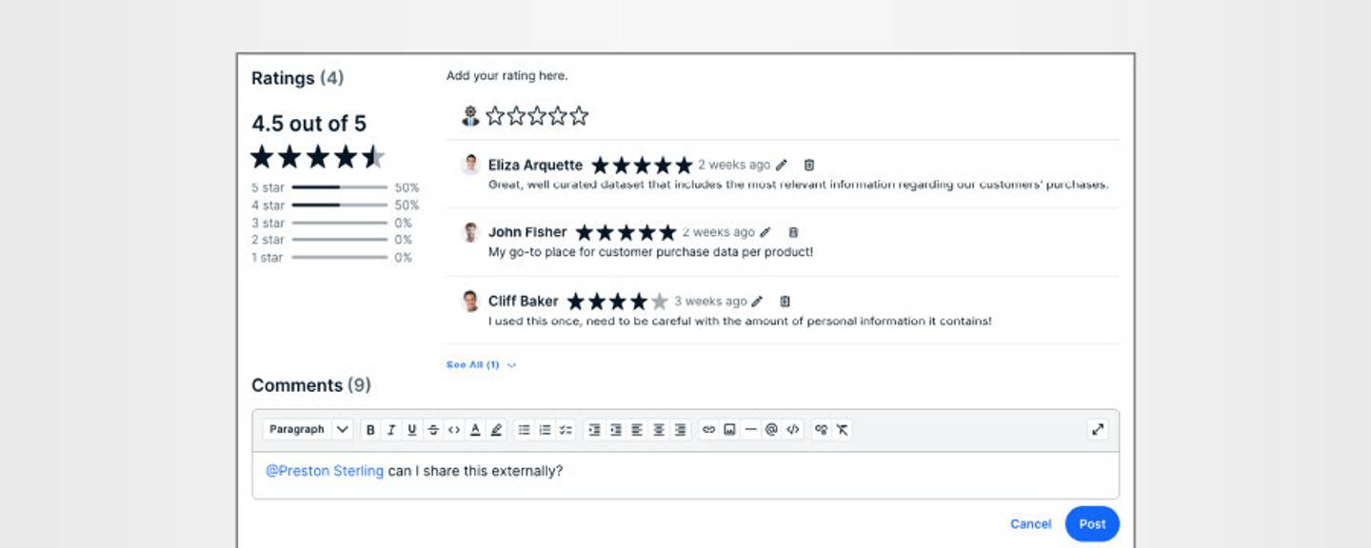Screen dimensions: 1371x548
Task: Insert a bulleted list
Action: click(524, 430)
